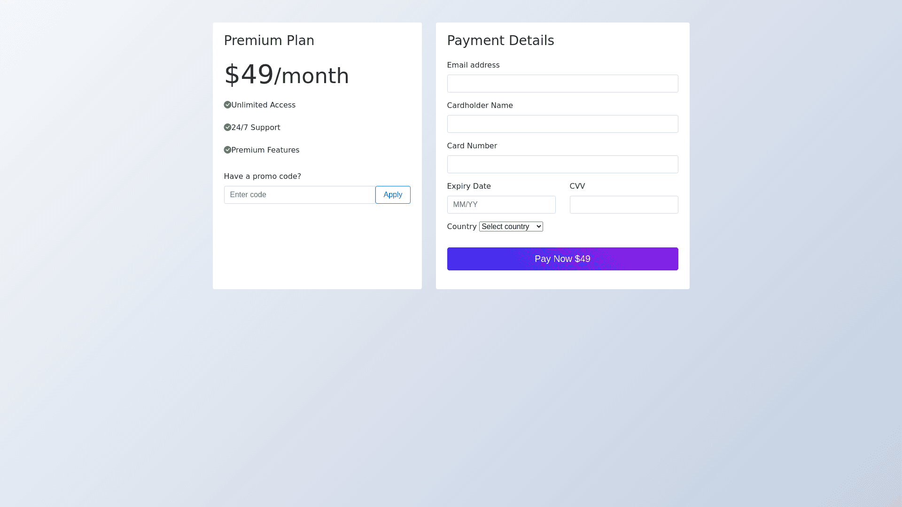Focus the MM/YY expiry date field
This screenshot has width=902, height=507.
click(x=501, y=205)
